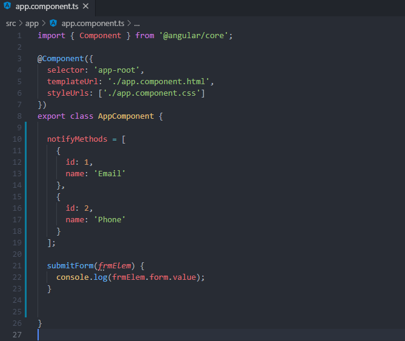The height and width of the screenshot is (341, 405).
Task: Click the closing '];' on line 19
Action: (51, 243)
